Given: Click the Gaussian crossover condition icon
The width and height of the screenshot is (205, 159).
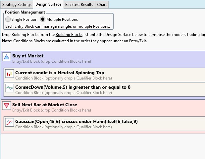Looking at the screenshot, I should (10, 123).
